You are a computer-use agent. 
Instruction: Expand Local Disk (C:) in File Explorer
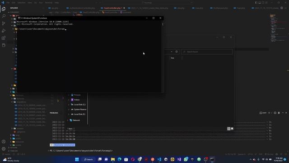click(69, 105)
